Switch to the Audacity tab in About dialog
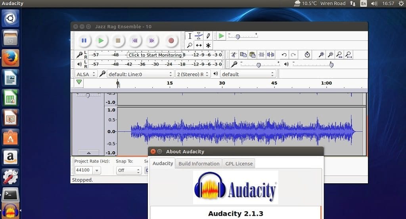This screenshot has height=219, width=406. 163,163
